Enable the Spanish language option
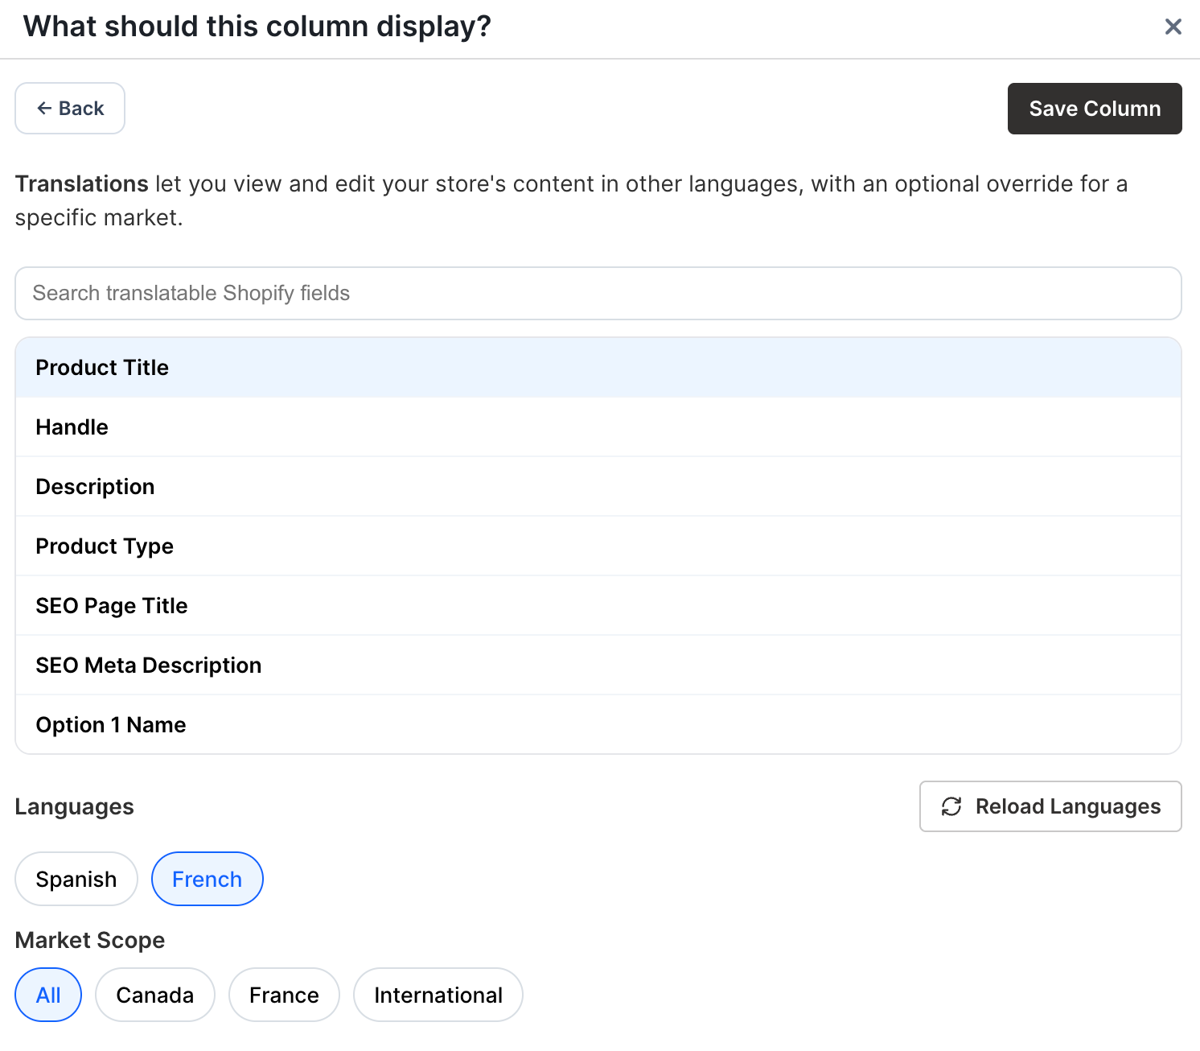Screen dimensions: 1200x1051 76,879
